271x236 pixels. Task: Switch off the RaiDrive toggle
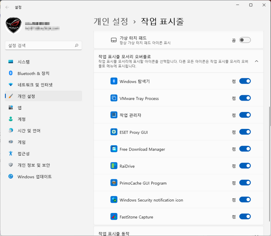(x=245, y=166)
